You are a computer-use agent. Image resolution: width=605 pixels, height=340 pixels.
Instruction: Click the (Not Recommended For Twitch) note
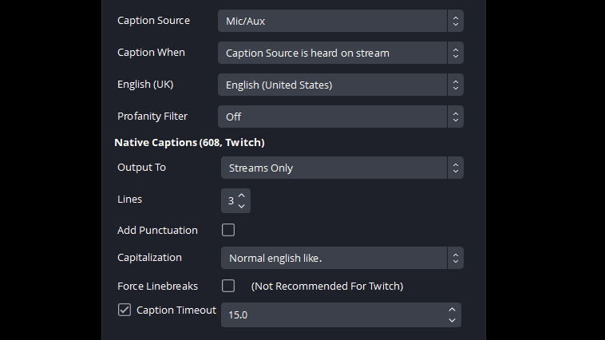(x=326, y=286)
